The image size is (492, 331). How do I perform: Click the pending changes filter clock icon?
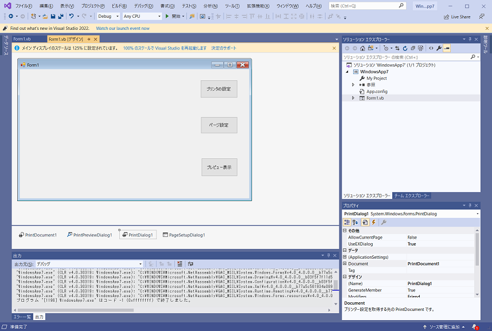click(386, 48)
